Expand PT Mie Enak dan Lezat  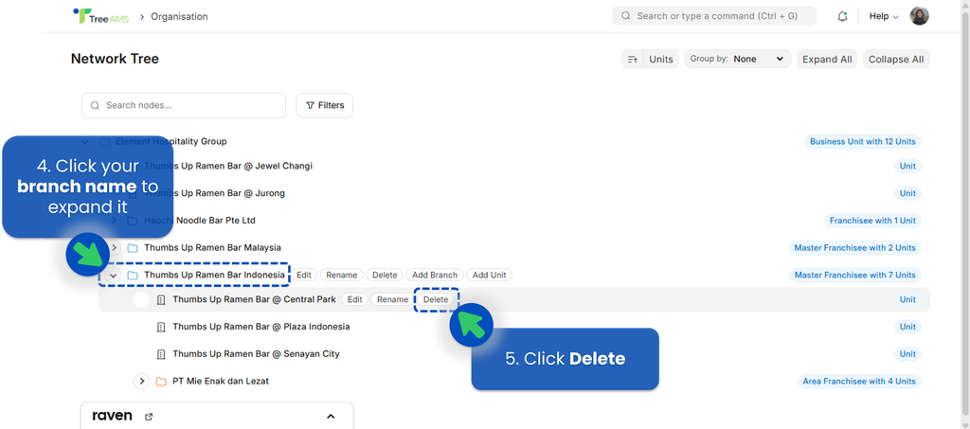142,382
